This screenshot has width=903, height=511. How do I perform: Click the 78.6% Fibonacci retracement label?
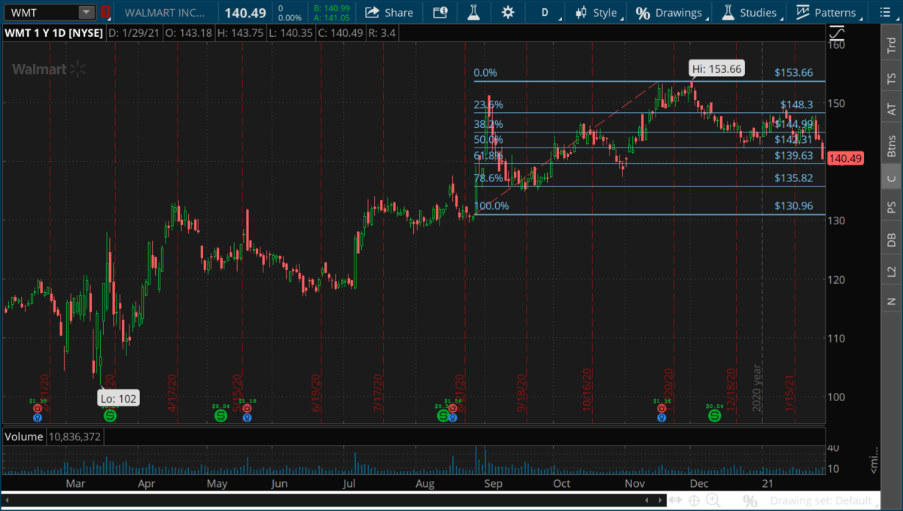click(x=488, y=178)
